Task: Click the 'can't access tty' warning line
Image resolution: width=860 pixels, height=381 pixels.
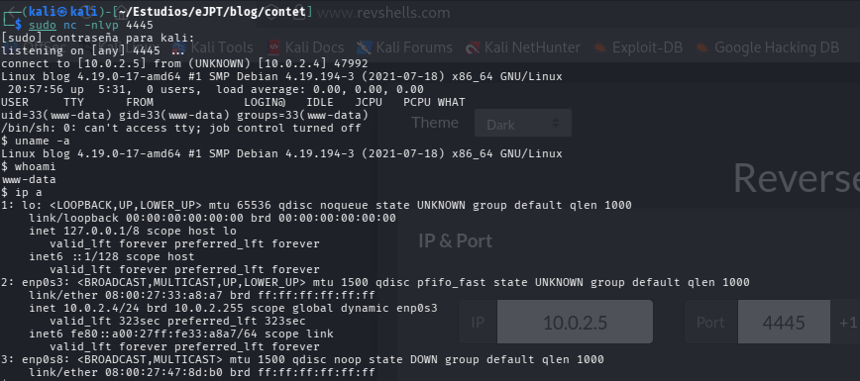Action: tap(181, 128)
